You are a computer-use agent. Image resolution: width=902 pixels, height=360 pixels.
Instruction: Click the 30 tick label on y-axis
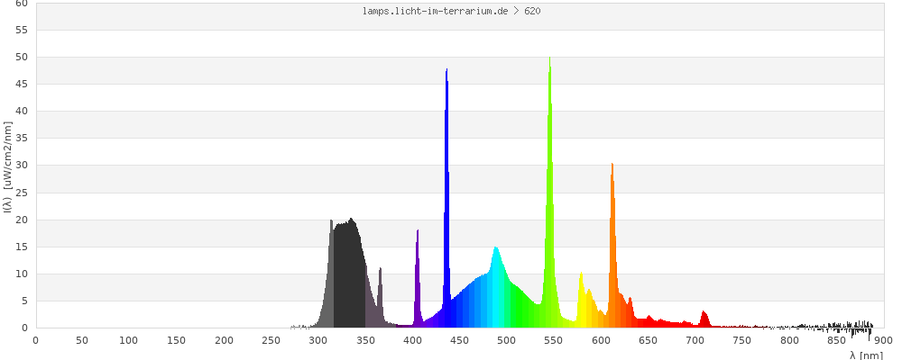click(21, 166)
